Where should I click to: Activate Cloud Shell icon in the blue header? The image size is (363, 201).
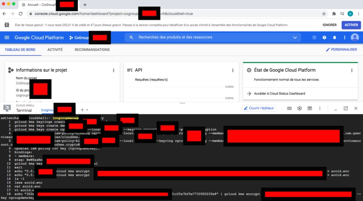coord(314,37)
